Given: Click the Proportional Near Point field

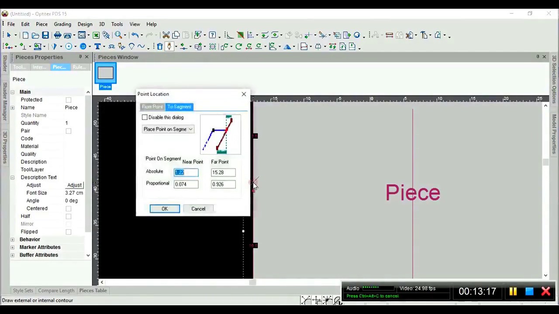Looking at the screenshot, I should pyautogui.click(x=186, y=184).
